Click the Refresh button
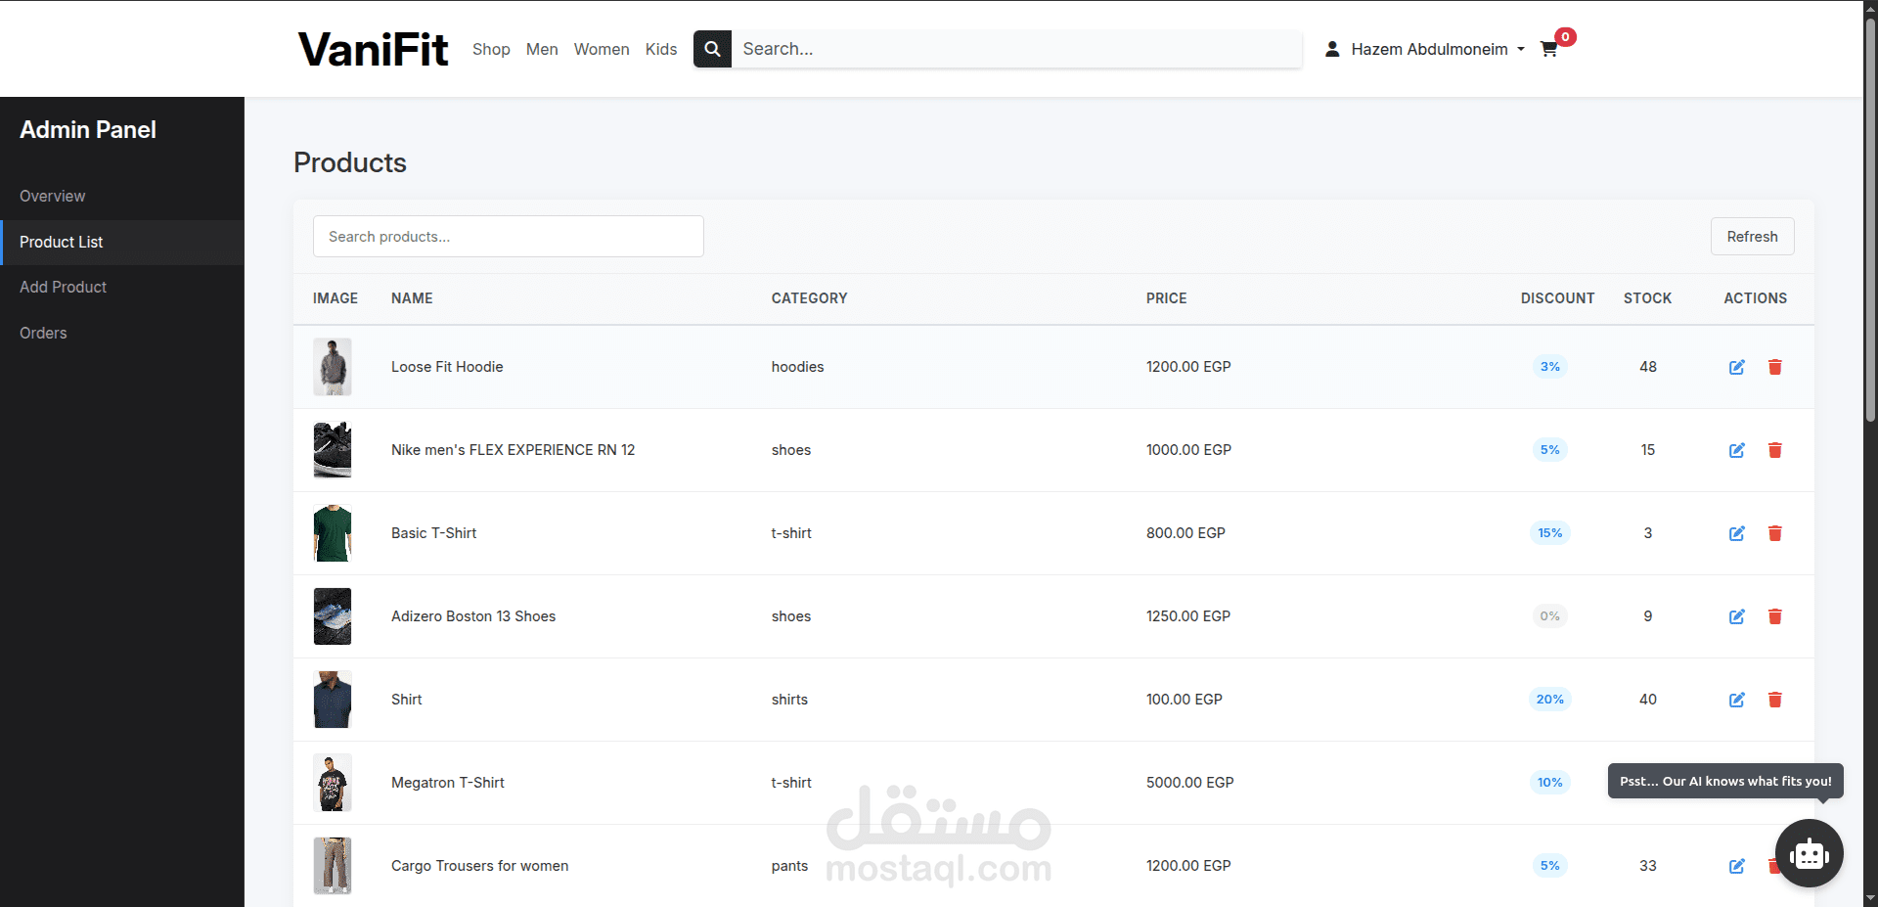 click(x=1752, y=237)
